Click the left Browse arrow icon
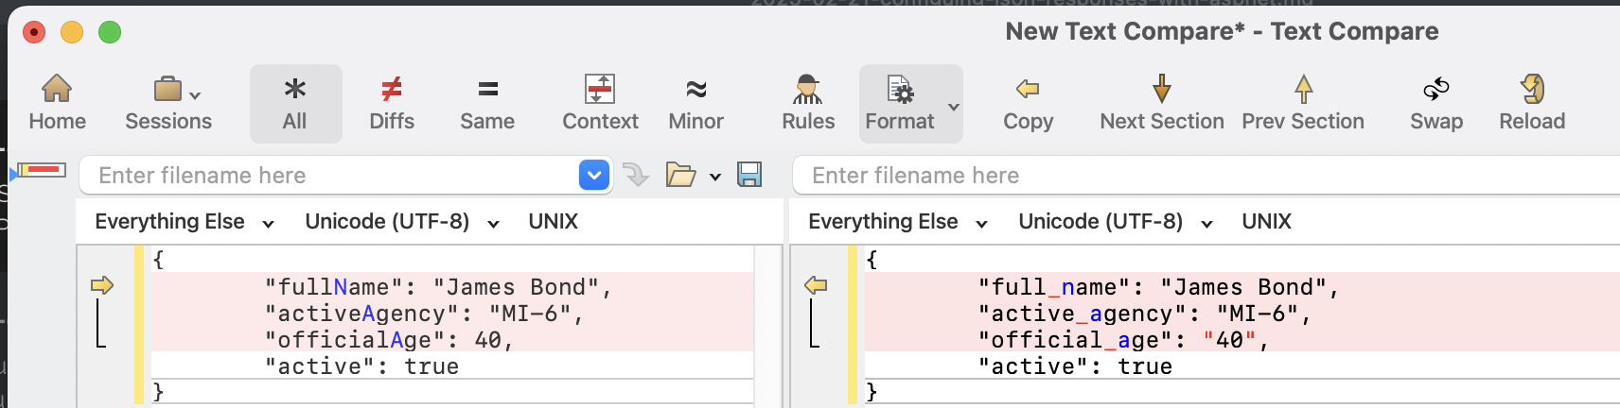This screenshot has width=1620, height=408. point(635,175)
